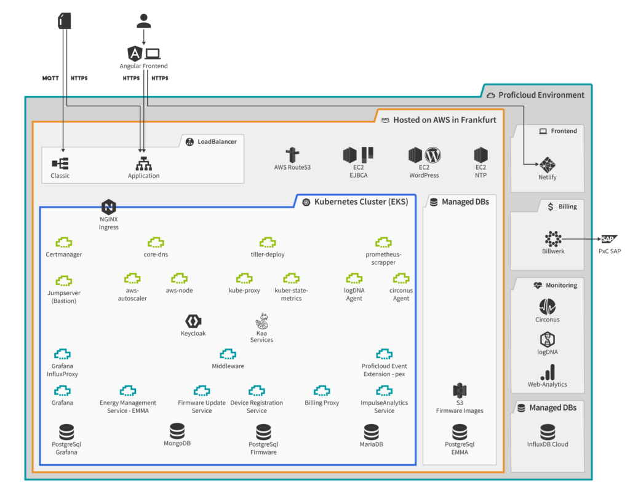Select the Hosted on AWS in Frankfurt title
Image resolution: width=630 pixels, height=488 pixels.
coord(445,120)
